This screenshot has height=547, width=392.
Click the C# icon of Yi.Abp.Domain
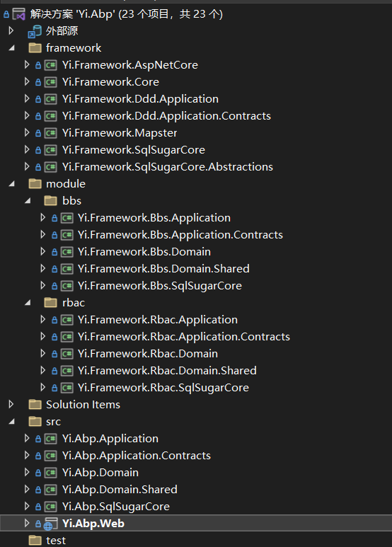point(50,473)
